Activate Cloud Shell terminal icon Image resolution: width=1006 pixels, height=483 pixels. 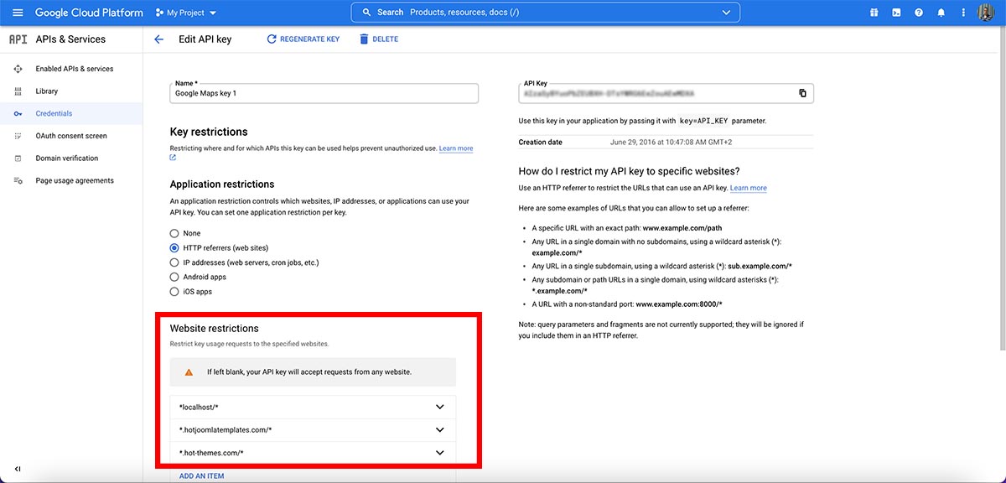click(x=896, y=13)
